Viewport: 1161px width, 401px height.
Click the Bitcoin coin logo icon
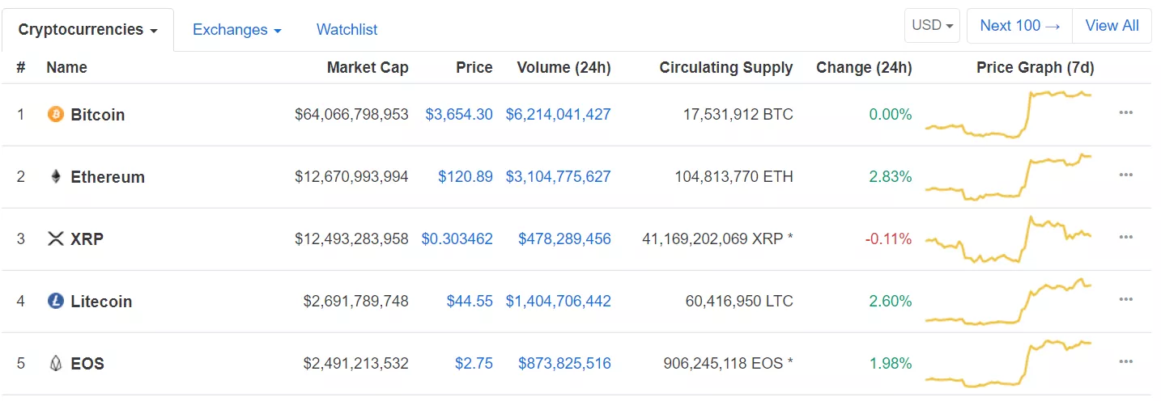[x=56, y=114]
